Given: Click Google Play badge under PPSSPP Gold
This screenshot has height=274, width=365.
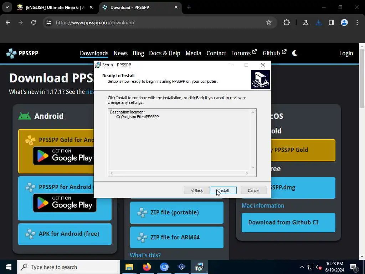Looking at the screenshot, I should tap(64, 156).
